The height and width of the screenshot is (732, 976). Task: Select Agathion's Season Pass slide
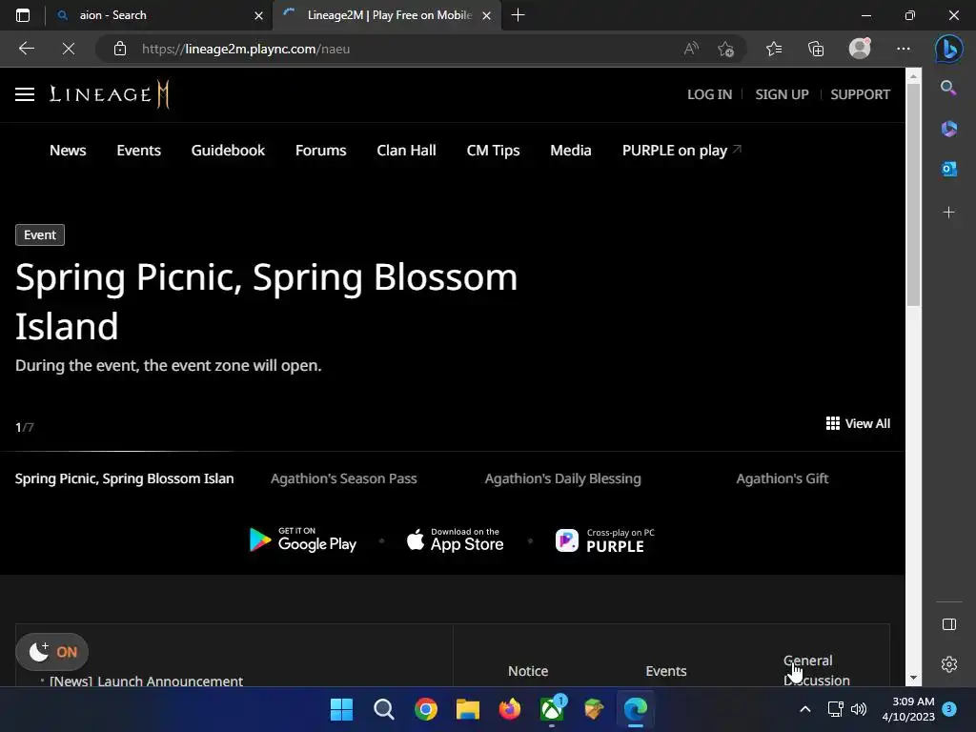[343, 478]
